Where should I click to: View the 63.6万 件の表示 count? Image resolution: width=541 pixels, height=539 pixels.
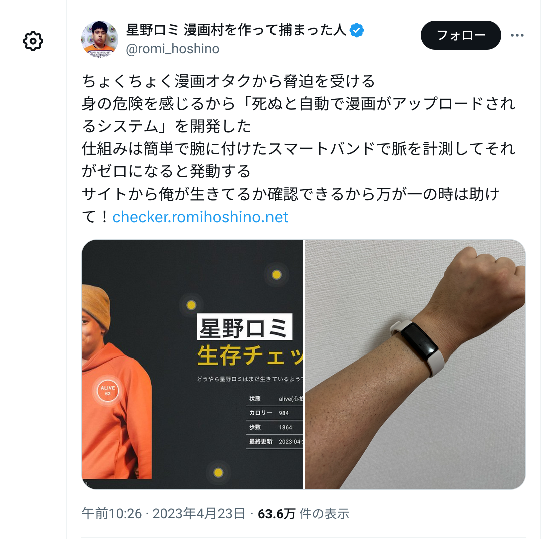point(303,514)
